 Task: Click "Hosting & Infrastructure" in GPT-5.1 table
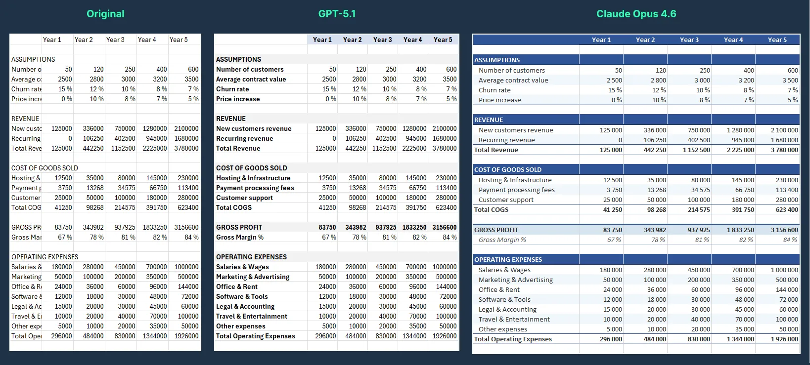point(253,178)
